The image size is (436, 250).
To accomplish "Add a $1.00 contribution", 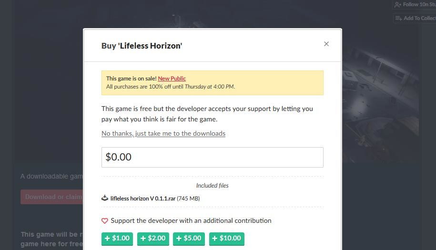I will pos(117,239).
